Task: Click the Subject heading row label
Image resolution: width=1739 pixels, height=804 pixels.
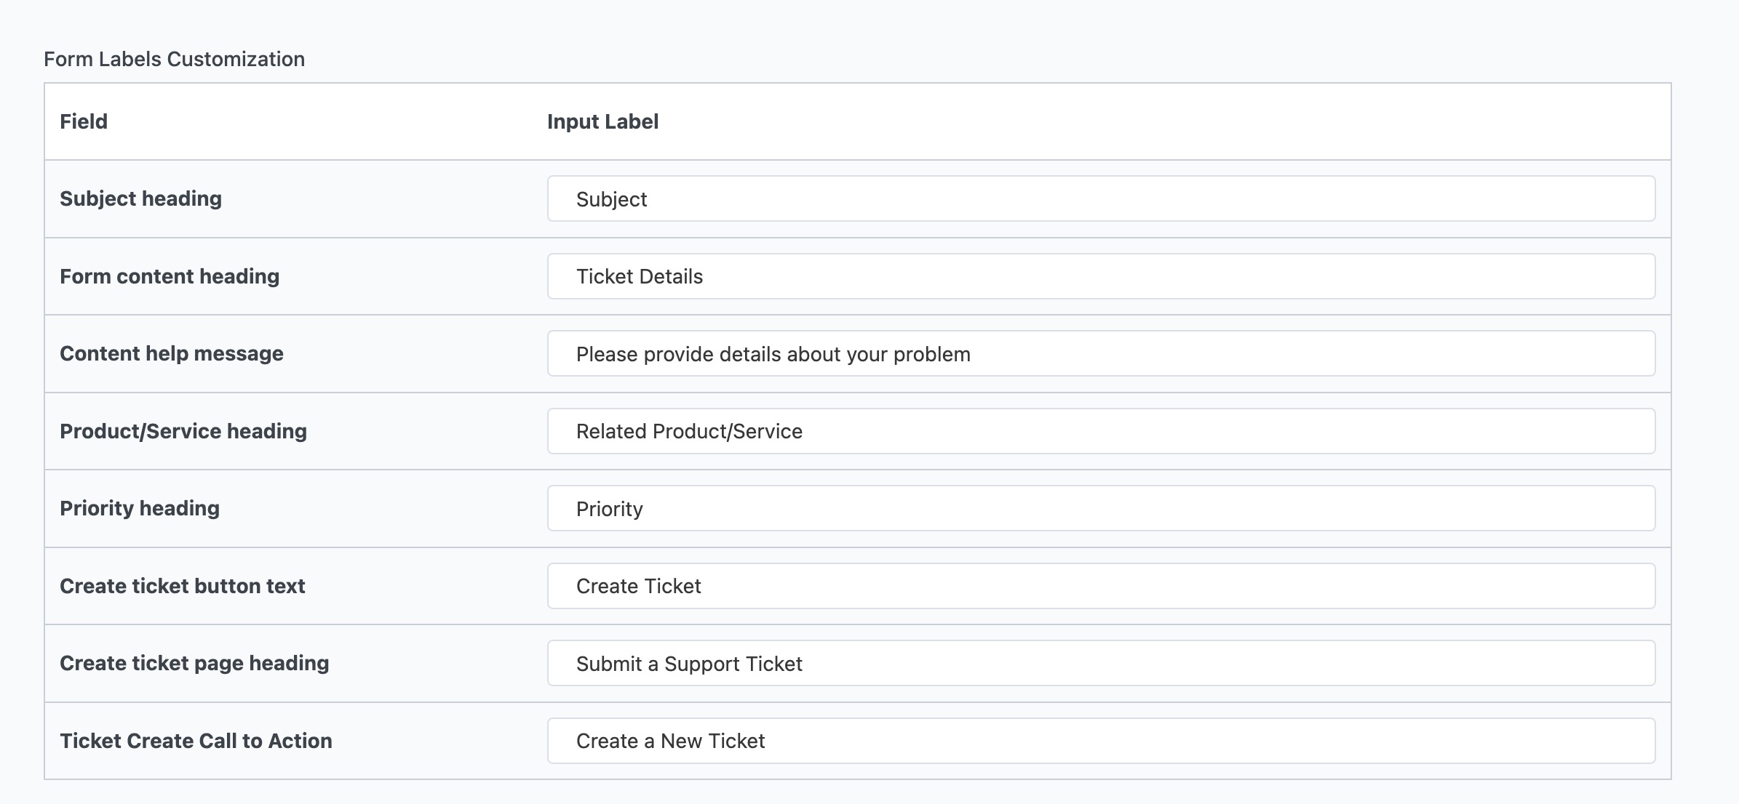Action: 140,198
